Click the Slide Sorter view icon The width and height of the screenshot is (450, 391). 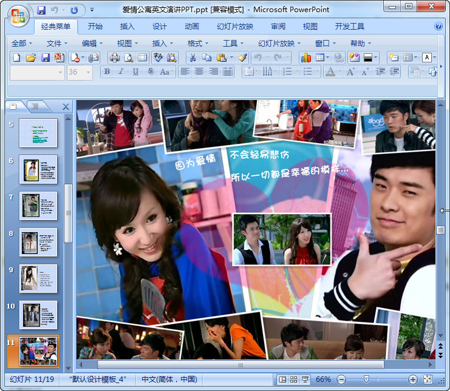click(294, 379)
